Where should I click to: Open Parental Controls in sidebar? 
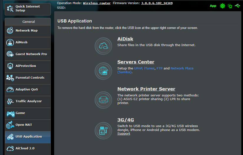pyautogui.click(x=30, y=77)
